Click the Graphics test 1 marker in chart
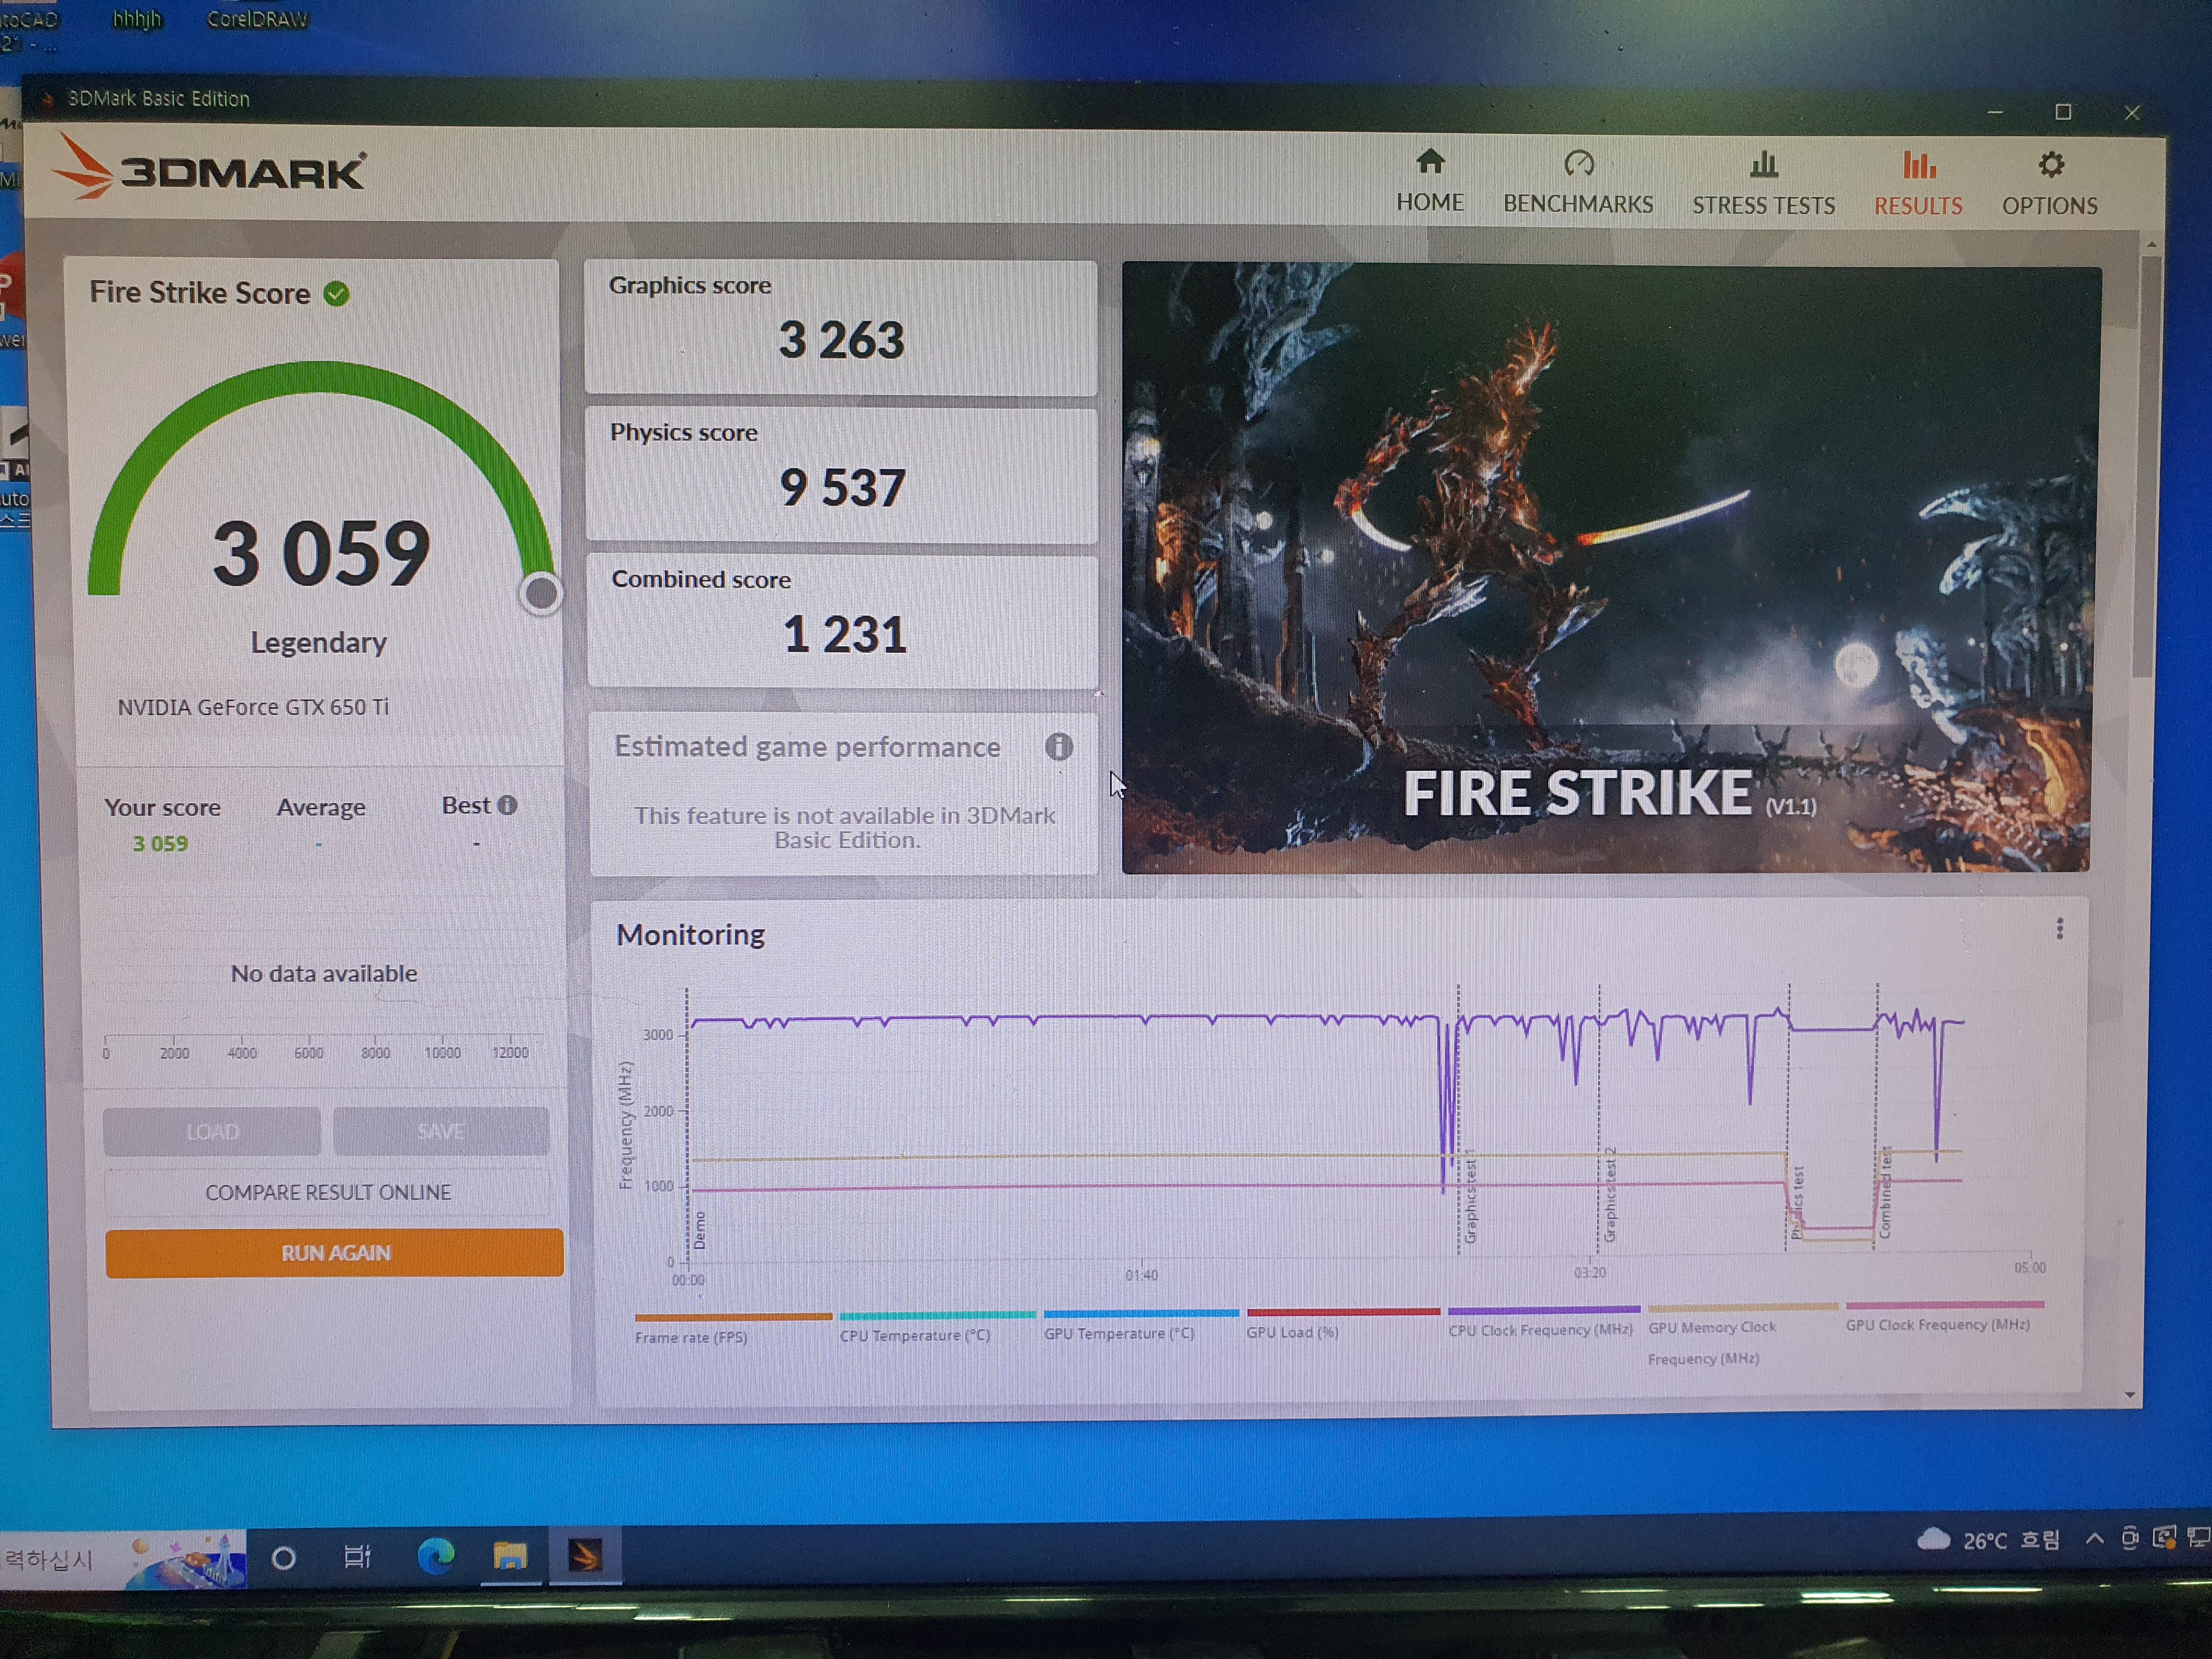This screenshot has width=2212, height=1659. (x=1470, y=1196)
